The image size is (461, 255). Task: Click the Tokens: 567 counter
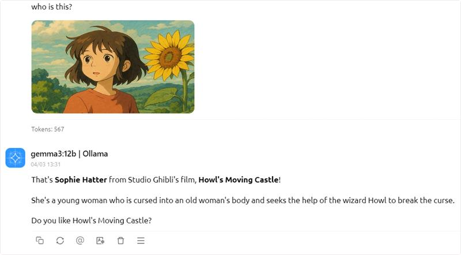(47, 130)
